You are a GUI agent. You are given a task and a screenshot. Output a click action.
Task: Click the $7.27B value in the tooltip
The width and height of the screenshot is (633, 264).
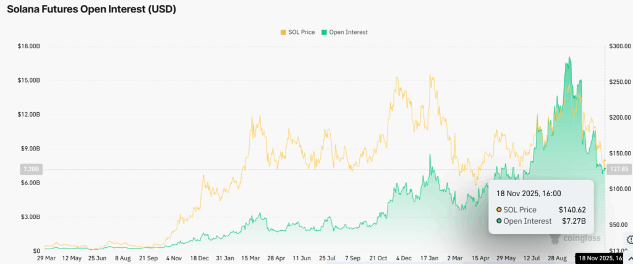click(574, 221)
